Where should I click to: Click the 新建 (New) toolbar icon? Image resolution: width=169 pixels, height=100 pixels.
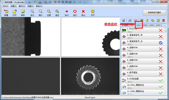(6, 13)
